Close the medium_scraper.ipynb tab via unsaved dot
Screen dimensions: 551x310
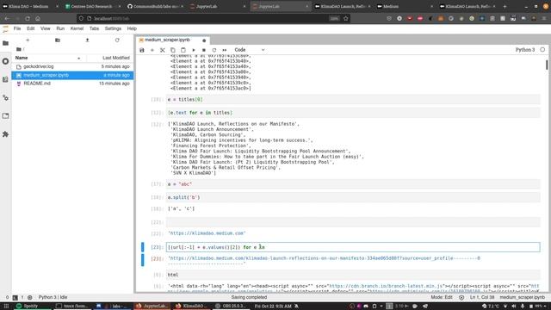click(204, 40)
